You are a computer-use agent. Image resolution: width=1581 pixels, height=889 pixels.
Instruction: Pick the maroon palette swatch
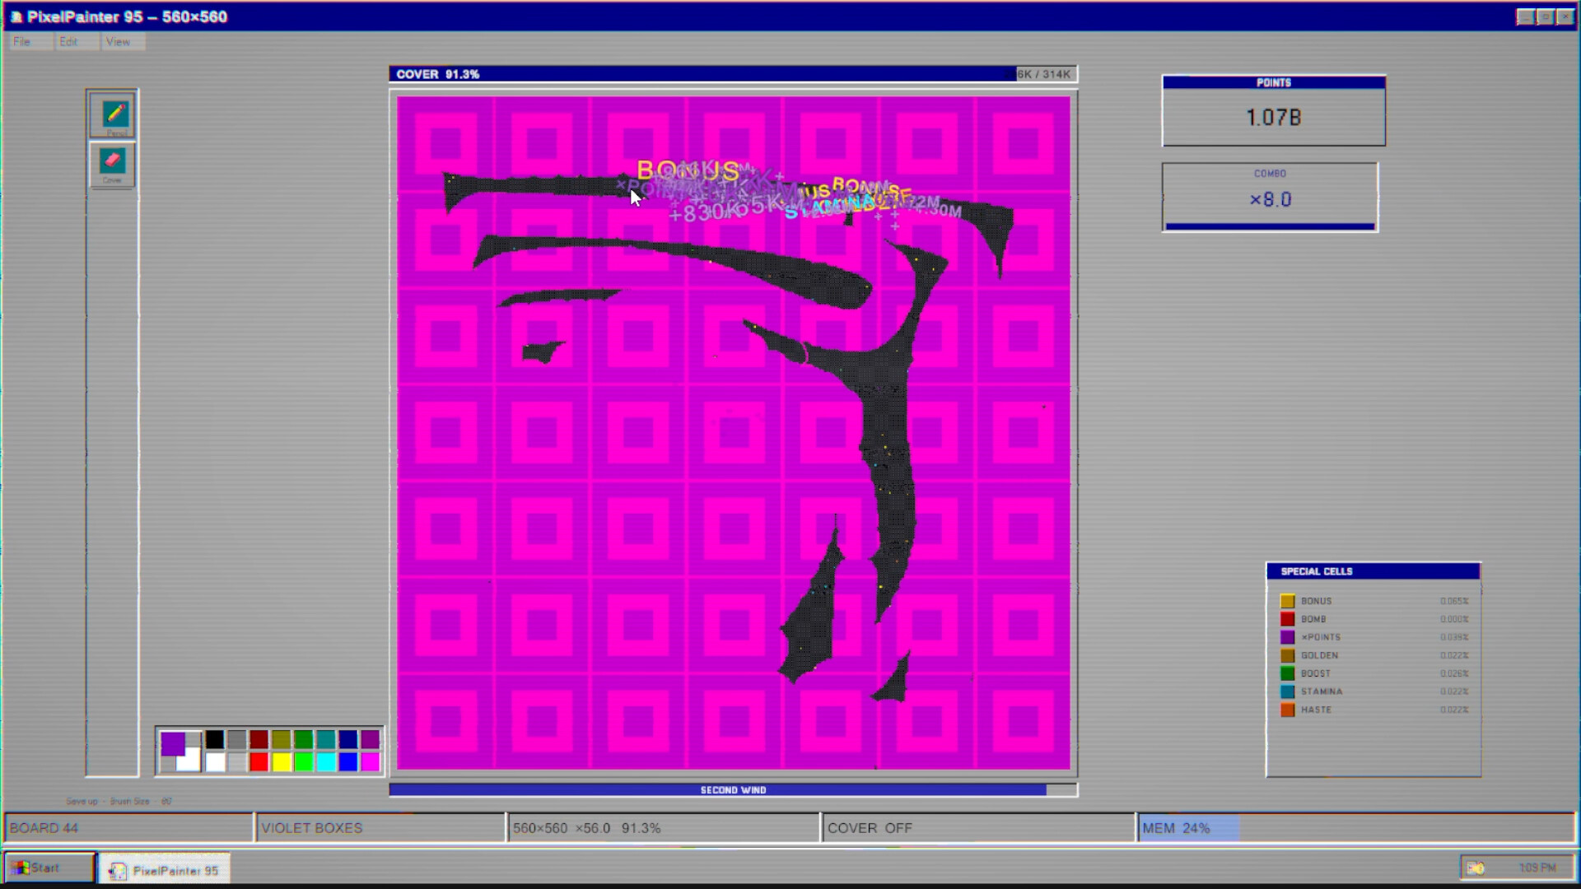coord(259,740)
